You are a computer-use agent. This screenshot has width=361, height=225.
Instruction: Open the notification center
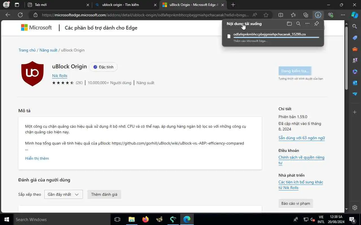(x=352, y=219)
